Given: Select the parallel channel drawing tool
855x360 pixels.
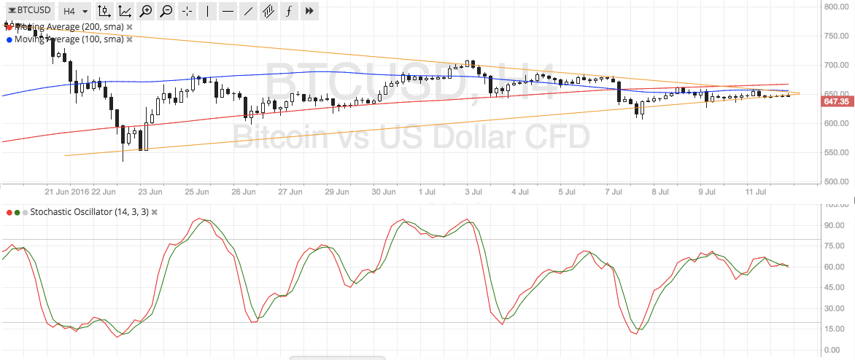Looking at the screenshot, I should (268, 10).
